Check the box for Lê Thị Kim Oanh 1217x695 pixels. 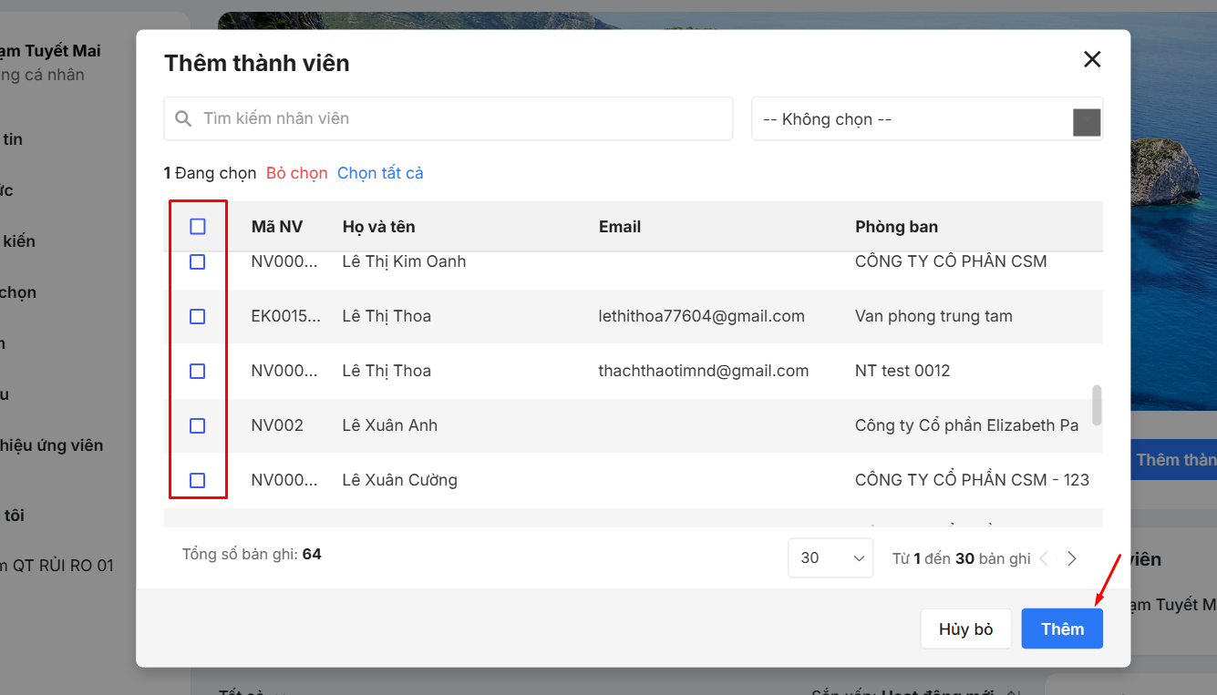198,262
